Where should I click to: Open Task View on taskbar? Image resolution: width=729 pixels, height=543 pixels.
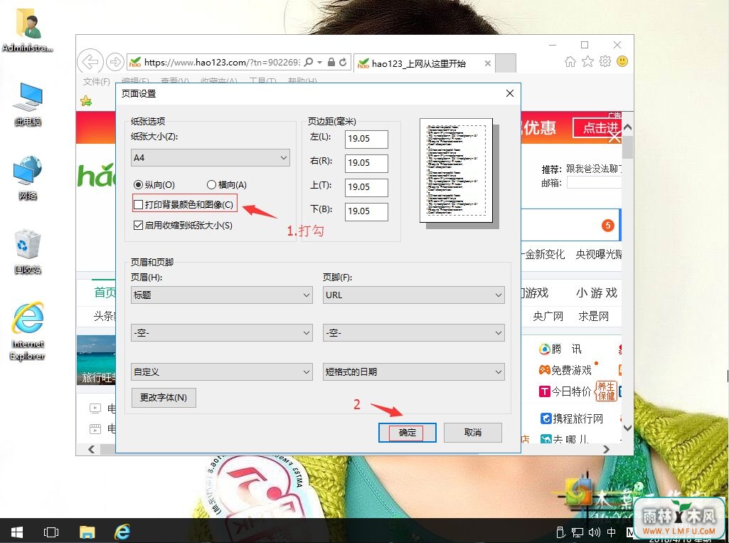tap(51, 532)
